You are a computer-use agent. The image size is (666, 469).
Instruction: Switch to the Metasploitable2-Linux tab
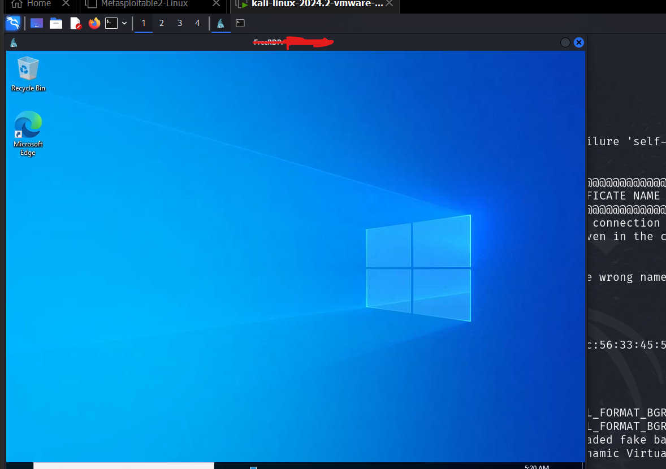coord(144,5)
